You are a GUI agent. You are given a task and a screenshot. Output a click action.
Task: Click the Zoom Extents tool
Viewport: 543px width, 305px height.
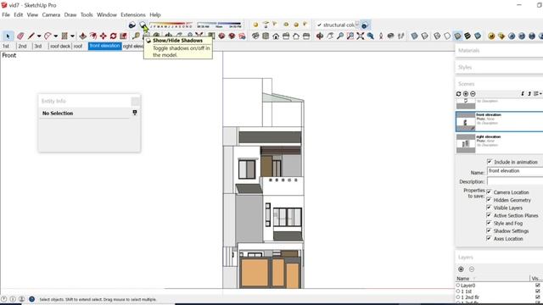[x=360, y=36]
